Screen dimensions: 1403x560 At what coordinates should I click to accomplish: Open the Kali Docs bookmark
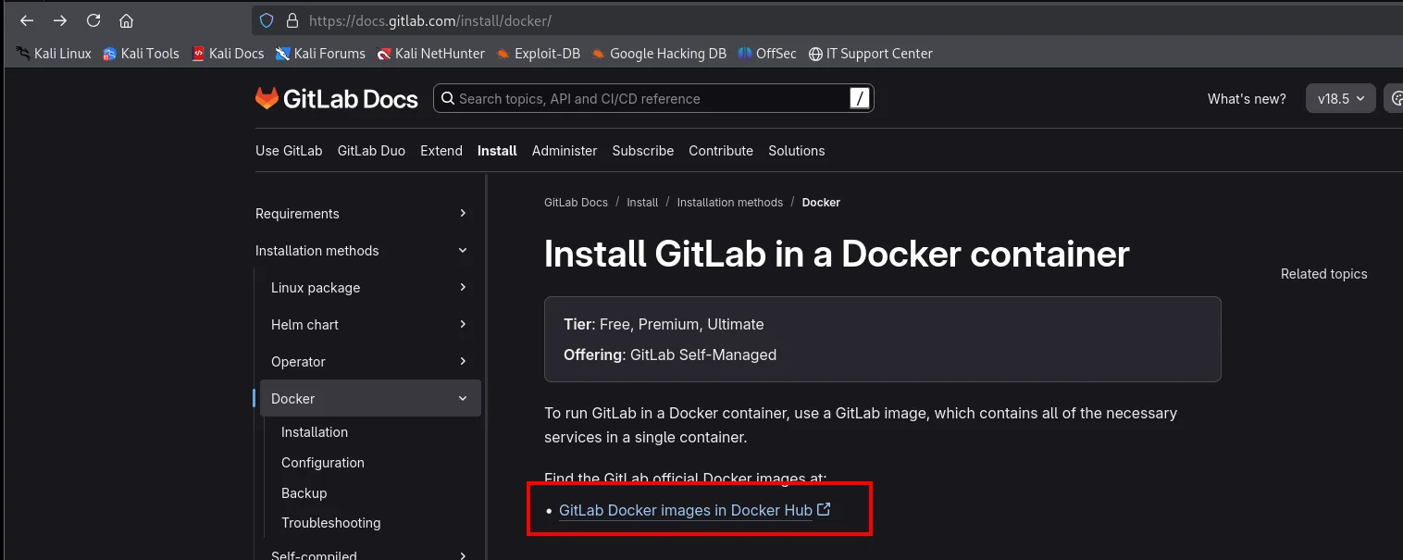click(228, 54)
